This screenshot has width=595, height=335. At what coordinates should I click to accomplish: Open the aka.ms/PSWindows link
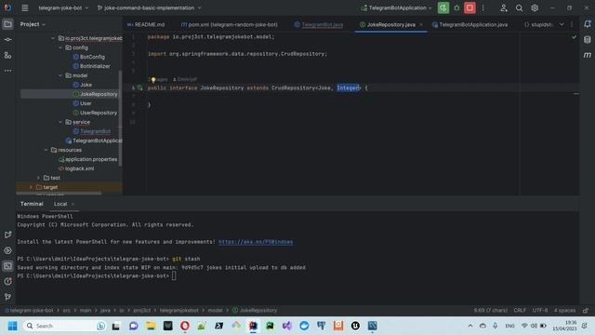pyautogui.click(x=256, y=242)
